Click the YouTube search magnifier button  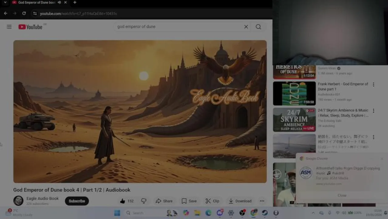click(258, 27)
